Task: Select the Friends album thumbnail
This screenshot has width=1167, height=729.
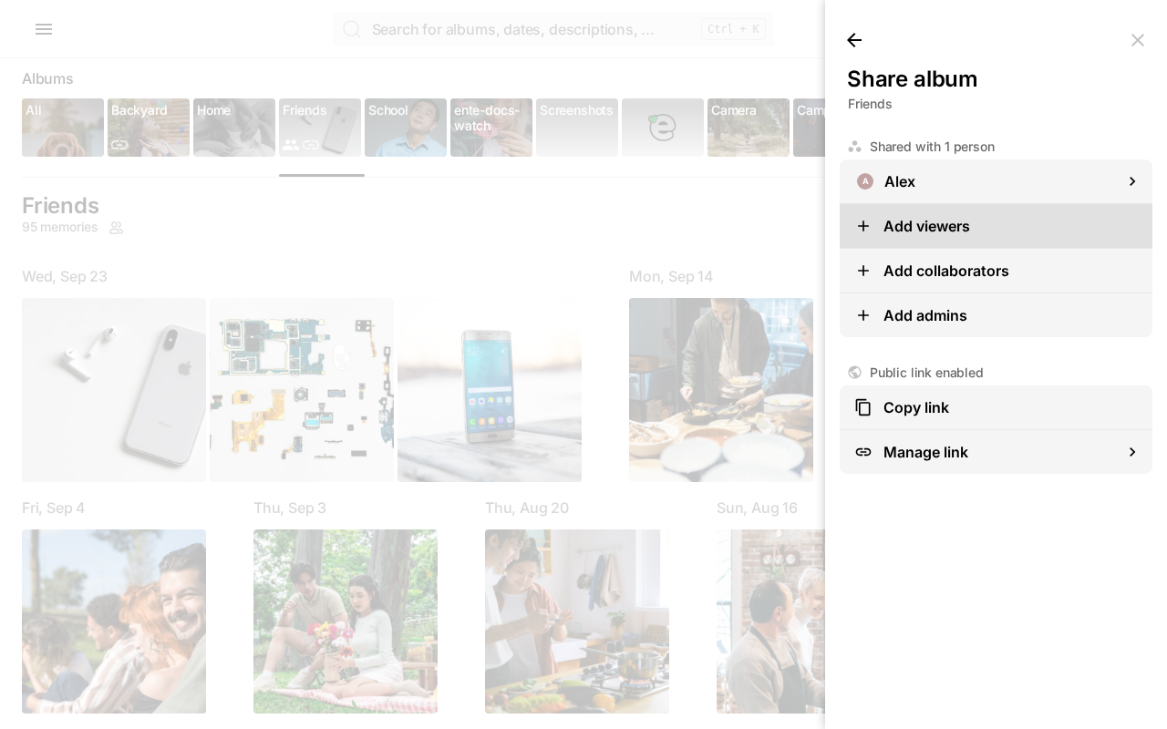Action: click(320, 128)
